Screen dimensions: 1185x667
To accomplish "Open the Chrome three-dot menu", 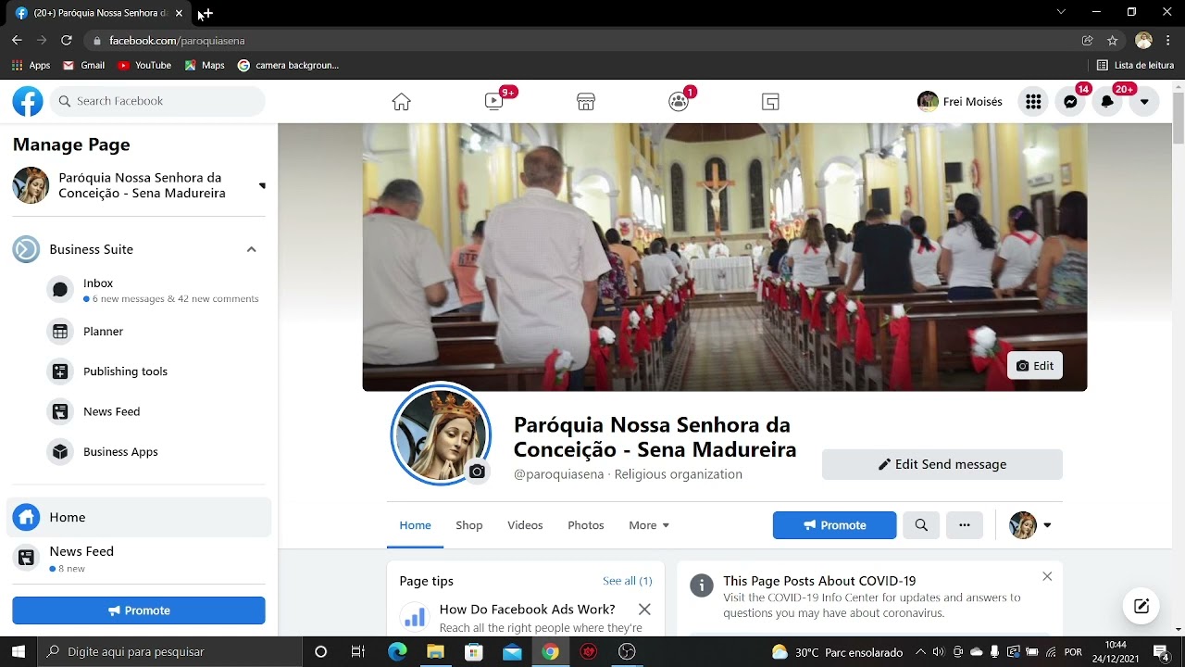I will coord(1168,40).
